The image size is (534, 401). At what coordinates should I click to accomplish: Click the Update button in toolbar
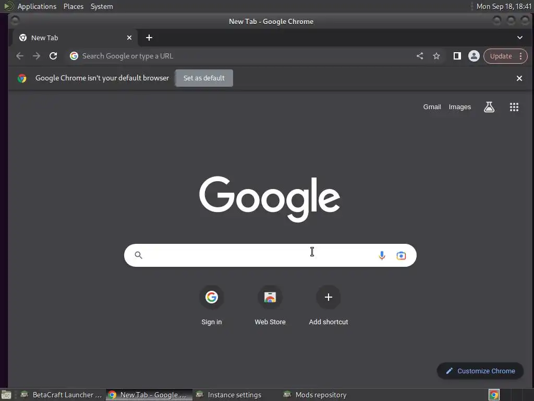tap(501, 56)
